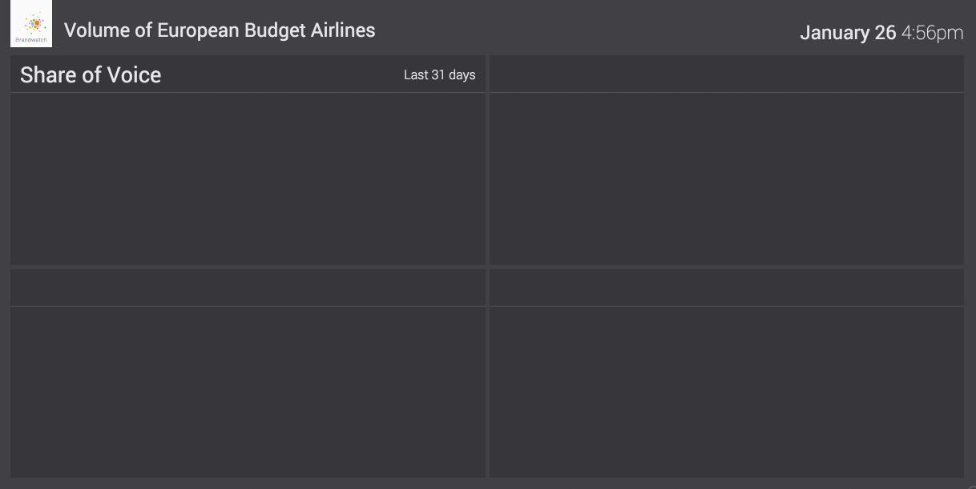Click the "Brandwatch" caption beneath the logo
This screenshot has width=976, height=489.
(x=31, y=39)
